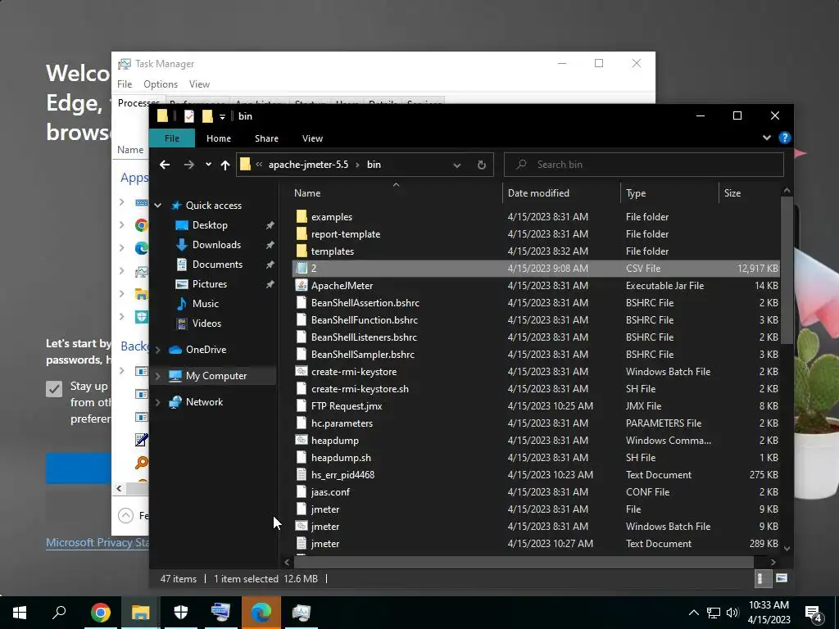The height and width of the screenshot is (629, 839).
Task: Select the examples folder icon
Action: (302, 216)
